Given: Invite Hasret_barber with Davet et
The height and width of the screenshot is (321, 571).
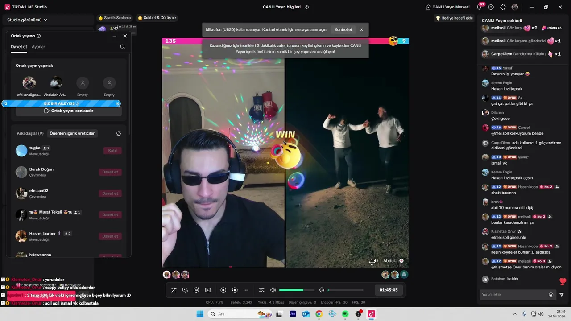Looking at the screenshot, I should 110,236.
